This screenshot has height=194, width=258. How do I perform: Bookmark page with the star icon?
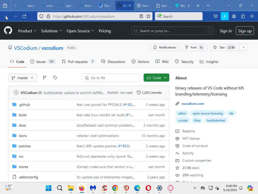click(148, 16)
